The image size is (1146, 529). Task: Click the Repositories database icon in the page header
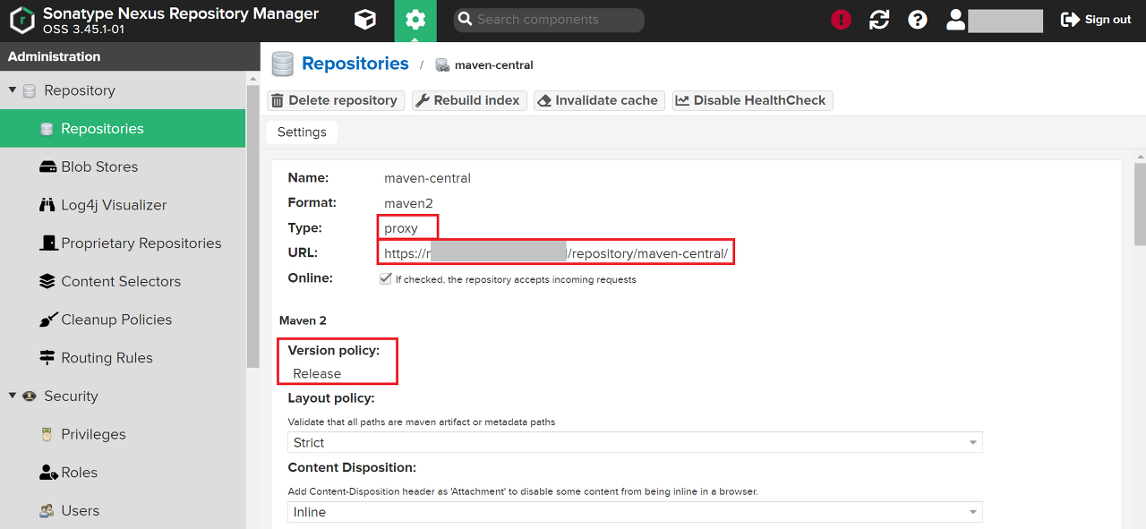(x=282, y=64)
